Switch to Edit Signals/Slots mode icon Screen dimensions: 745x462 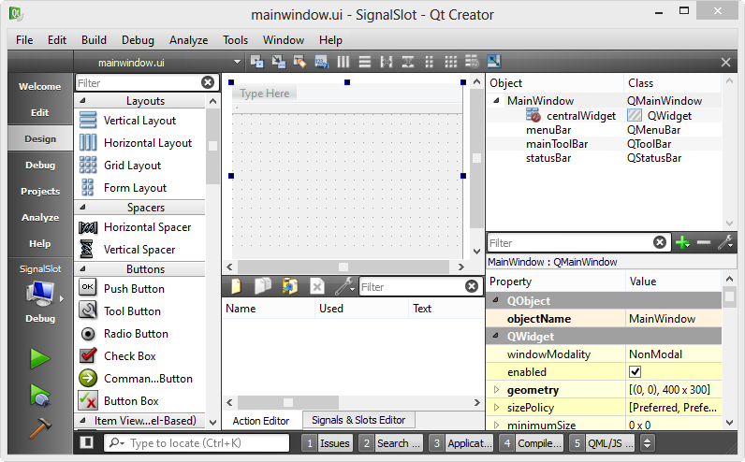coord(278,62)
